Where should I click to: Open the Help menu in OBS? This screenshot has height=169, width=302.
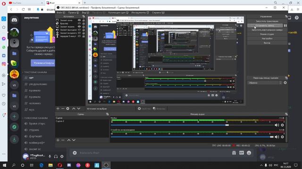click(158, 13)
